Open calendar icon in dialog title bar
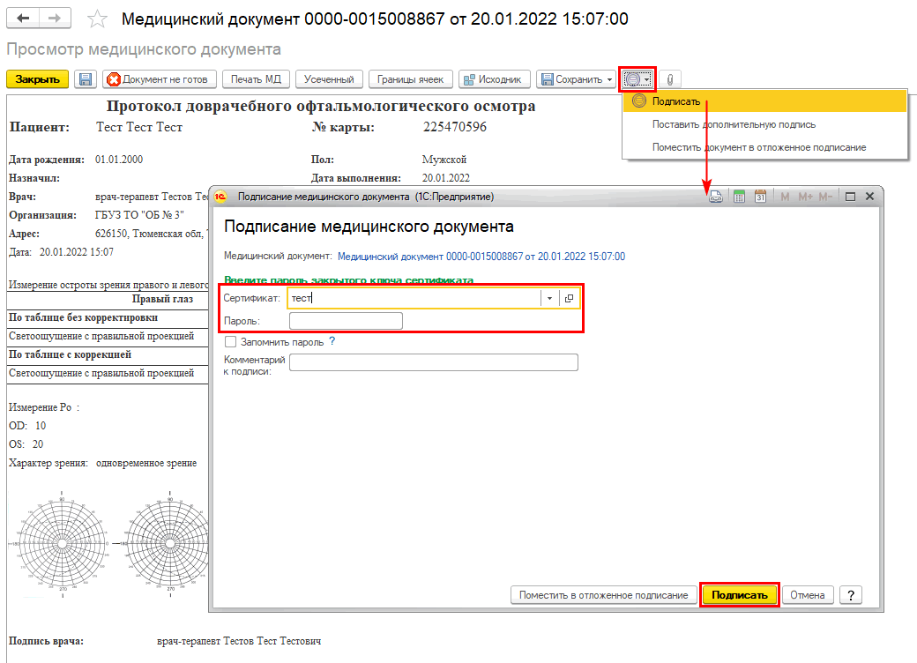 click(760, 197)
